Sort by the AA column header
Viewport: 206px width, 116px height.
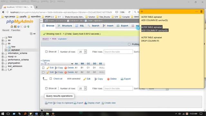click(76, 64)
